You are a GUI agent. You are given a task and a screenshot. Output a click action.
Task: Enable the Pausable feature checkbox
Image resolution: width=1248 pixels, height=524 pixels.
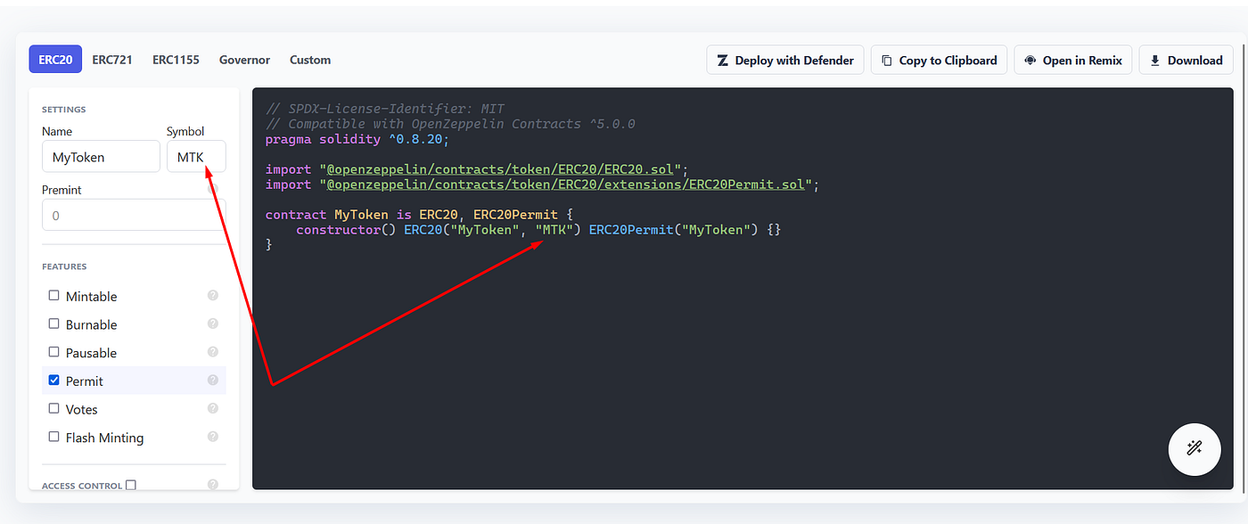tap(54, 352)
